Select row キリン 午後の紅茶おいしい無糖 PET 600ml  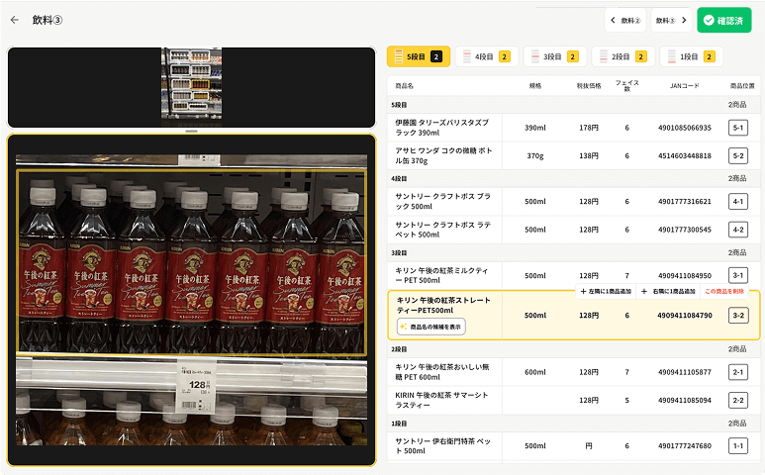pyautogui.click(x=574, y=372)
